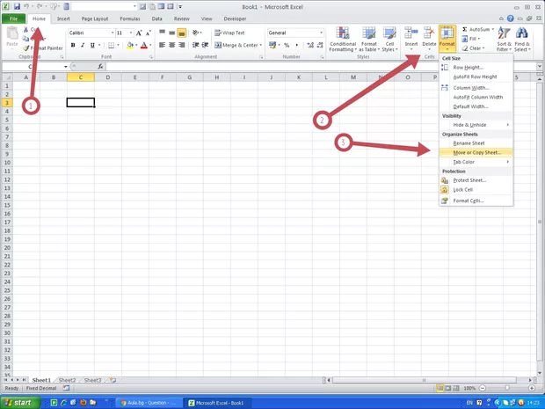Click the Format cells ribbon button
The width and height of the screenshot is (545, 409).
pyautogui.click(x=447, y=38)
